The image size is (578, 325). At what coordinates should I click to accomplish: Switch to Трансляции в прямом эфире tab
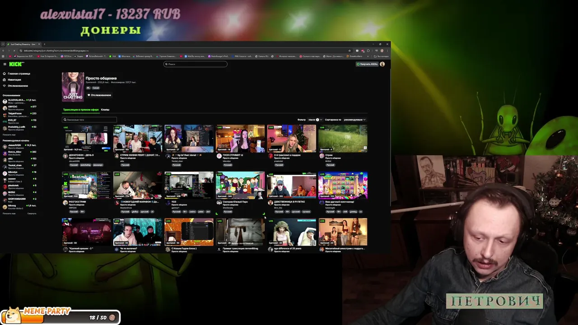coord(81,110)
